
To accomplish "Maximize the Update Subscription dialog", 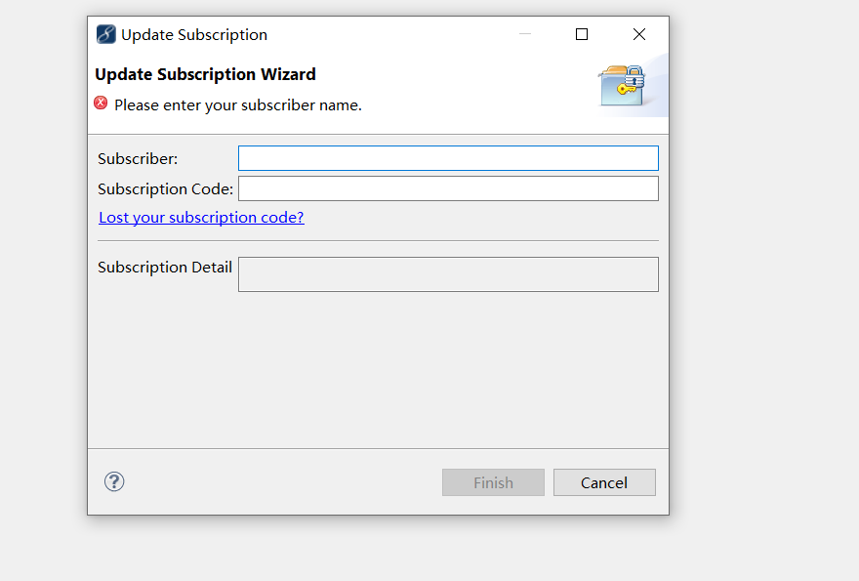I will click(x=582, y=34).
